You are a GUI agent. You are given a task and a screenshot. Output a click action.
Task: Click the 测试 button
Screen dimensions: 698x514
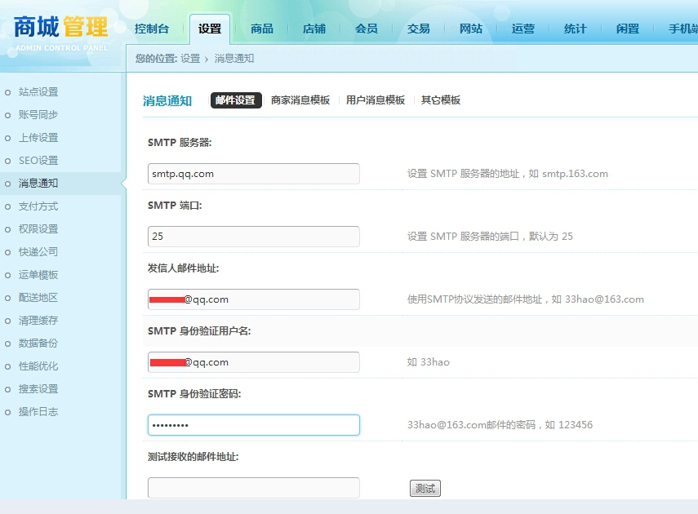point(425,489)
